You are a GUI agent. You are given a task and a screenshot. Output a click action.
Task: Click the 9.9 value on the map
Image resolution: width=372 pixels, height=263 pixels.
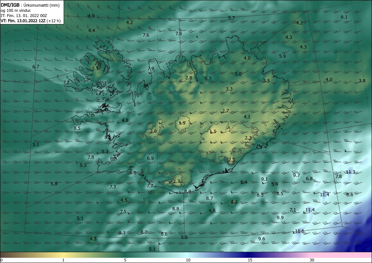point(280,217)
